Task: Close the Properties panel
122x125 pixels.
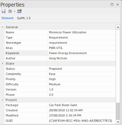Action: click(118, 4)
